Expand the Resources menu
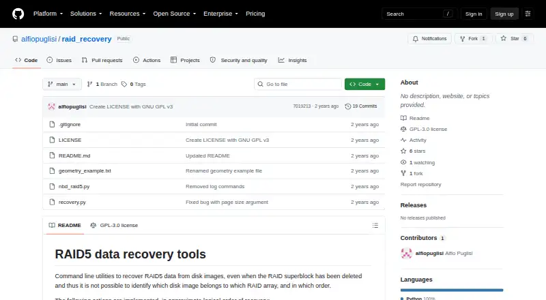This screenshot has height=300, width=546. pos(128,14)
